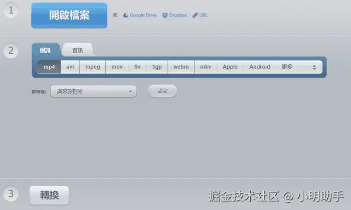Viewport: 351px width, 210px height.
Task: Select the flv format
Action: [137, 67]
